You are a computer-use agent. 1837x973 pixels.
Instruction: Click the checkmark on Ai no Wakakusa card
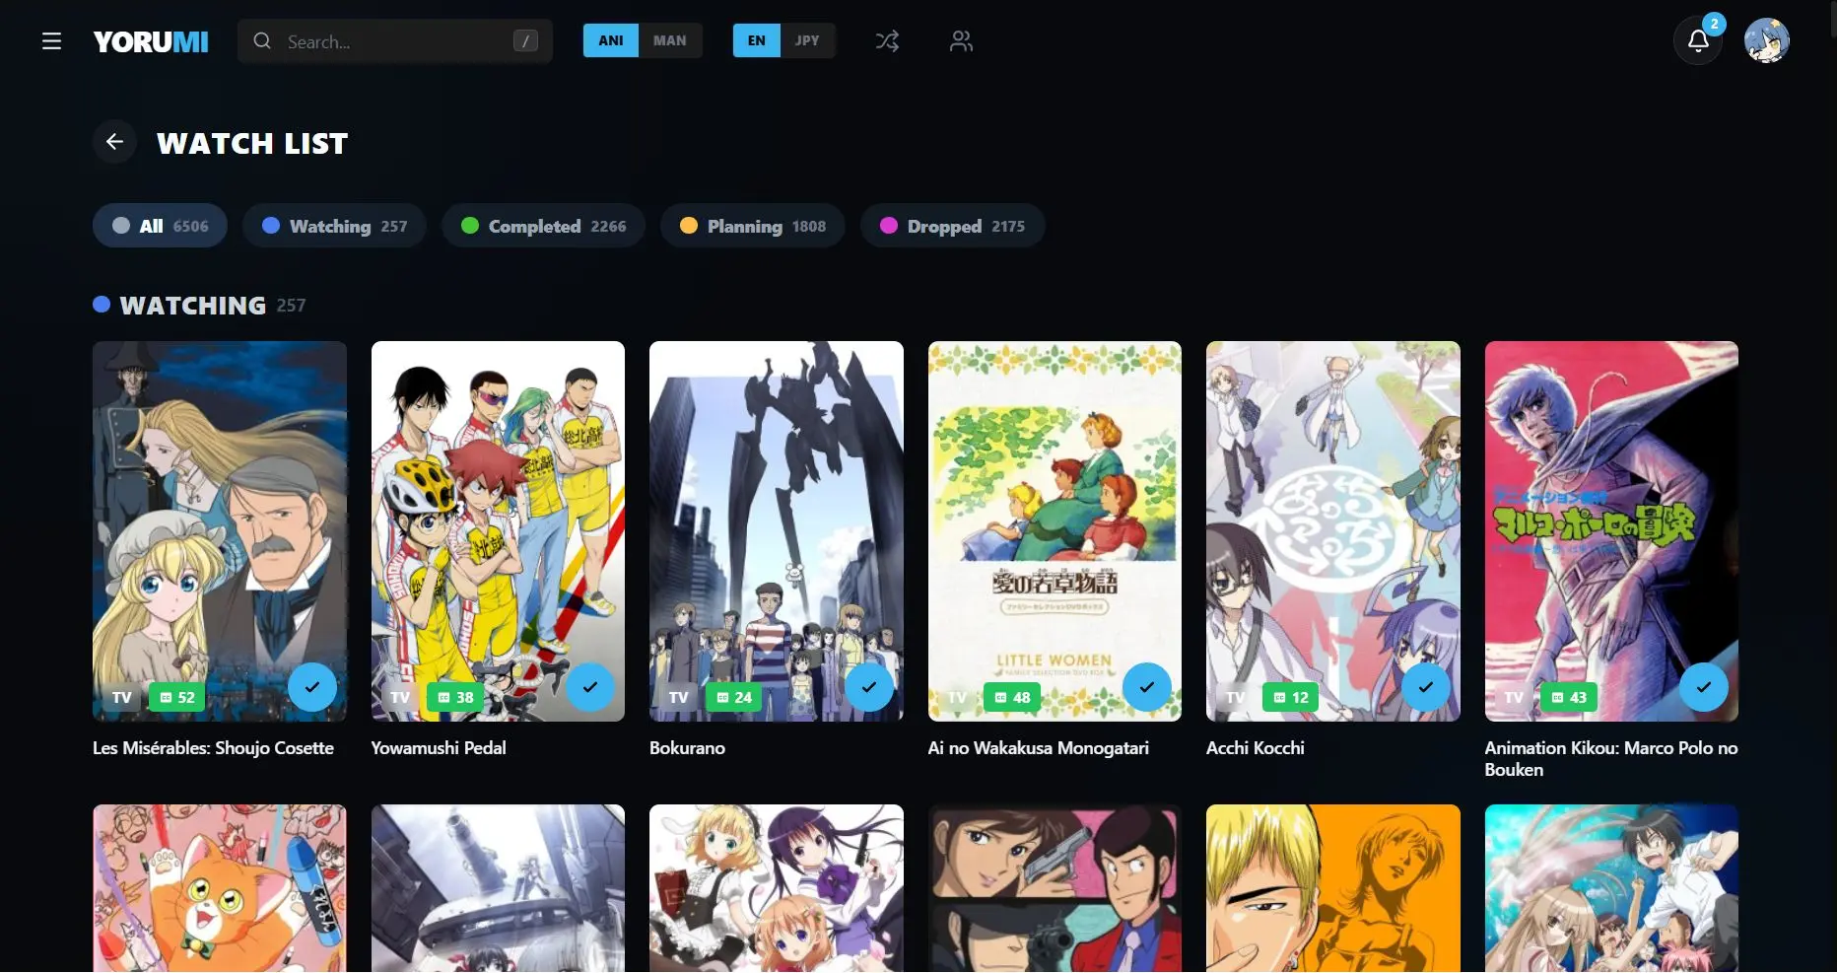coord(1147,687)
